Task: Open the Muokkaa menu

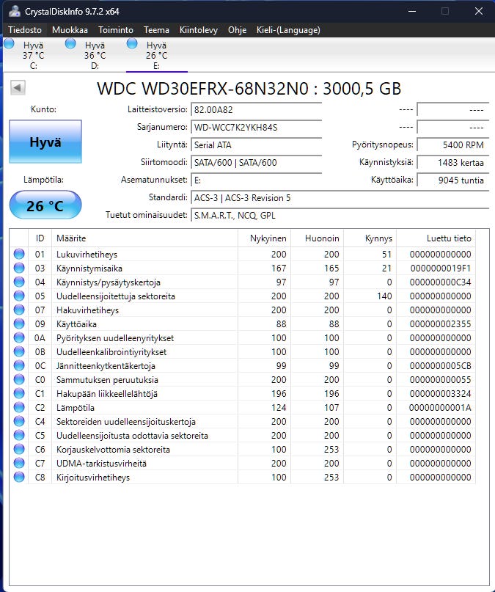Action: (x=70, y=30)
